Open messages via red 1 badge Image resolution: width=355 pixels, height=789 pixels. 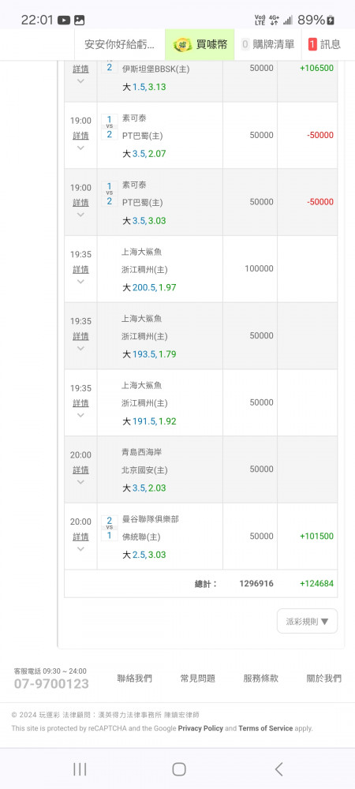tap(312, 44)
